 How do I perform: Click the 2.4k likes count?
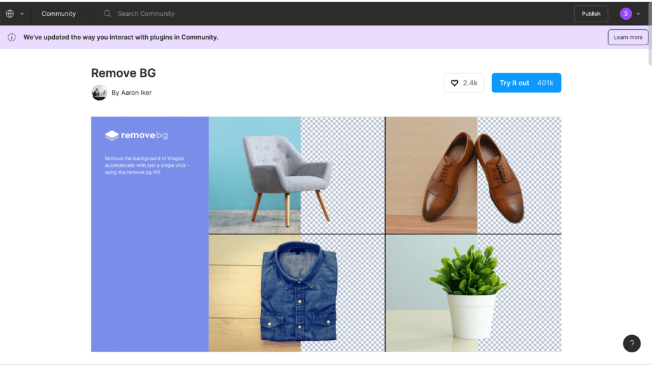471,83
